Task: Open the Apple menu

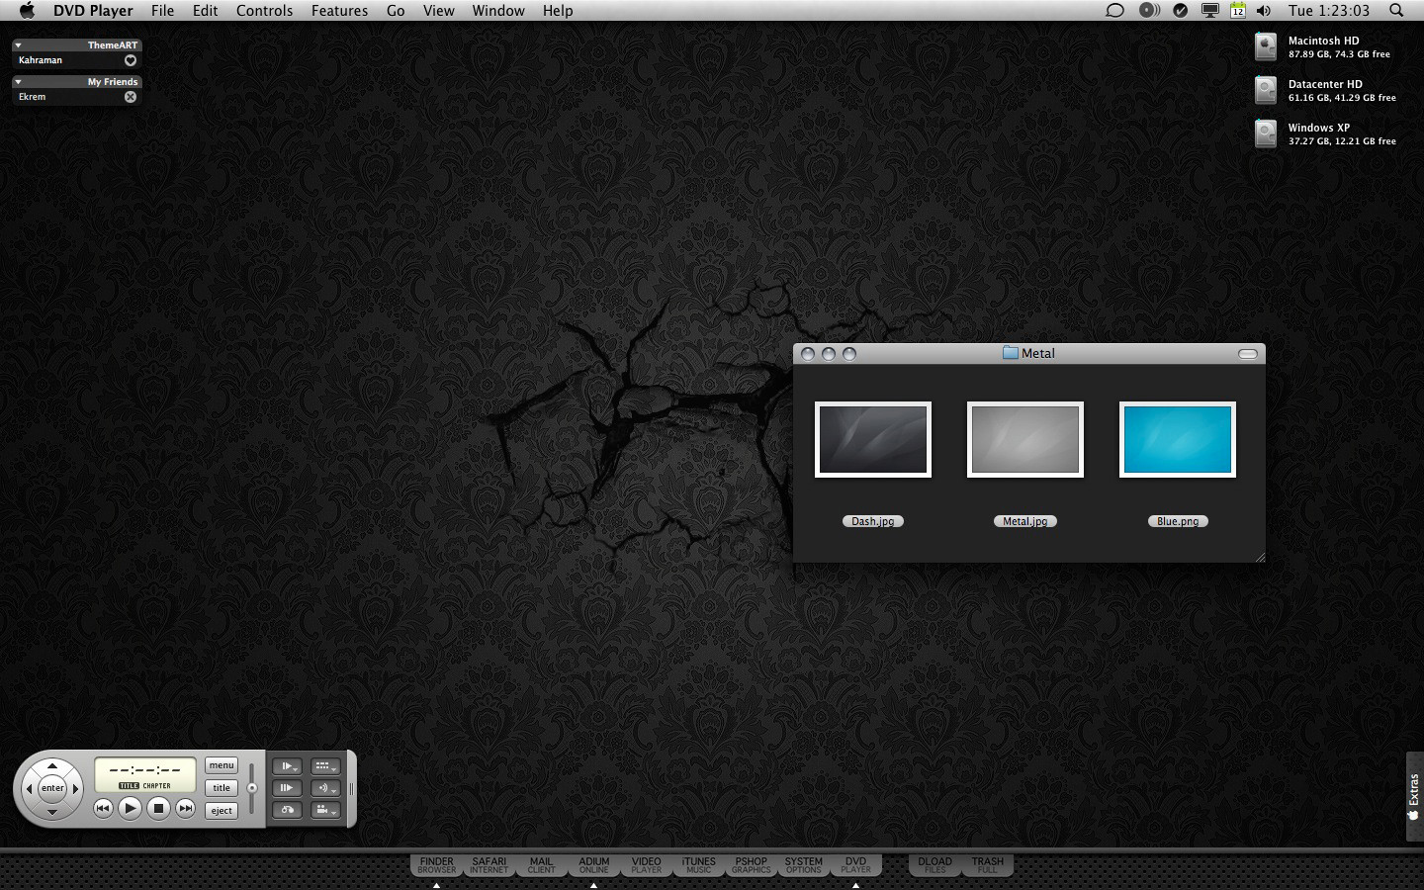Action: [27, 11]
